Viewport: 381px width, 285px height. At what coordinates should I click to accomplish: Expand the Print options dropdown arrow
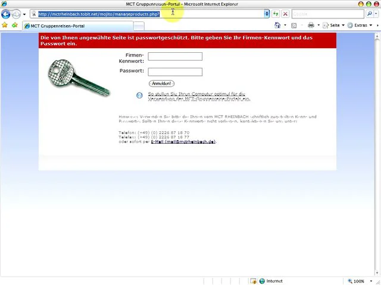(318, 25)
